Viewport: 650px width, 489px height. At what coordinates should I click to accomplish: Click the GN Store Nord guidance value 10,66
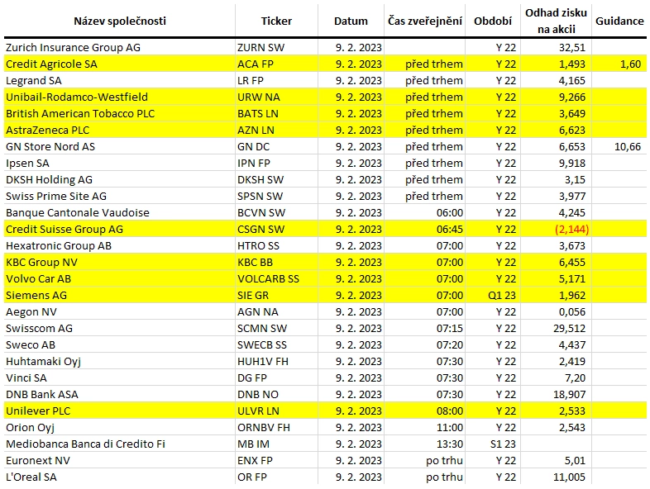627,146
